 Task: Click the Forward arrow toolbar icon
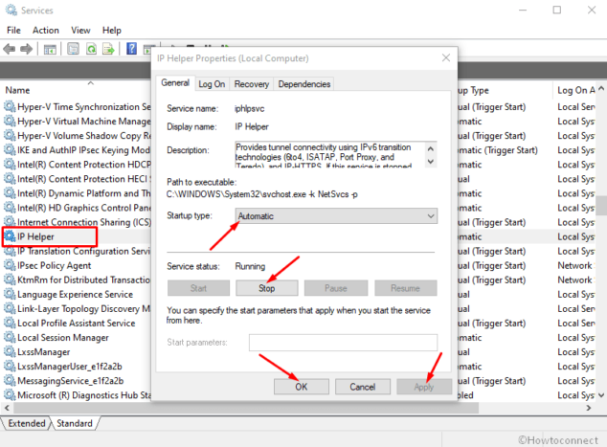(x=26, y=49)
